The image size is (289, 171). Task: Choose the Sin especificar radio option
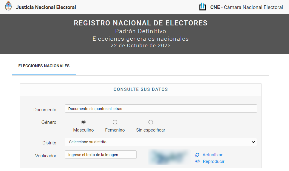(x=151, y=122)
